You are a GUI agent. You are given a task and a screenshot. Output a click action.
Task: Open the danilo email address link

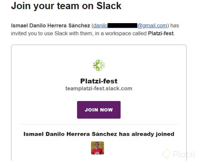130,25
